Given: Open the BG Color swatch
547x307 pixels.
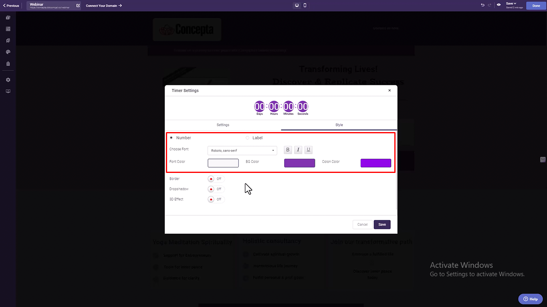Looking at the screenshot, I should (299, 163).
